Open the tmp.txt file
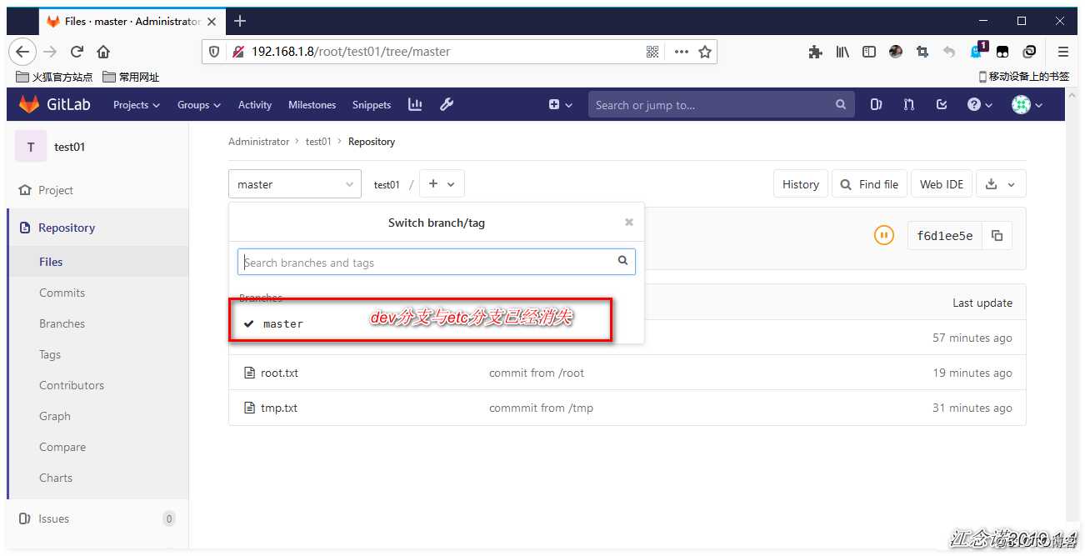This screenshot has width=1085, height=556. pos(279,408)
